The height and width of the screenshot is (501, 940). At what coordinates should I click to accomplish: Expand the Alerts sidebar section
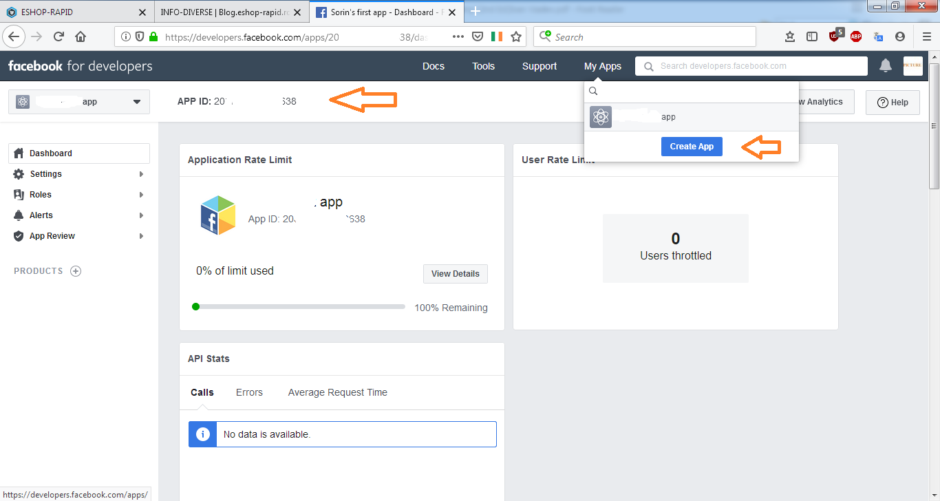(79, 215)
